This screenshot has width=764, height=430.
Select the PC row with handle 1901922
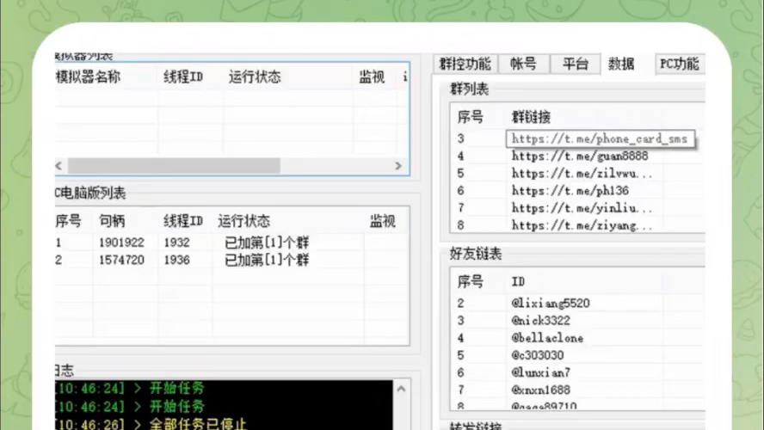tap(231, 243)
